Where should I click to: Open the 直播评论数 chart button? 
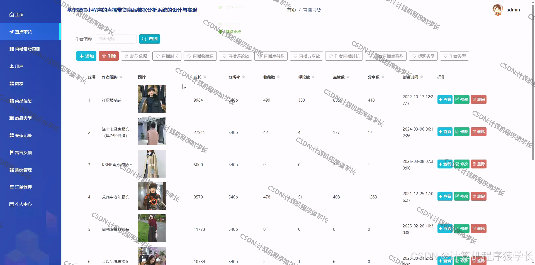click(x=236, y=56)
